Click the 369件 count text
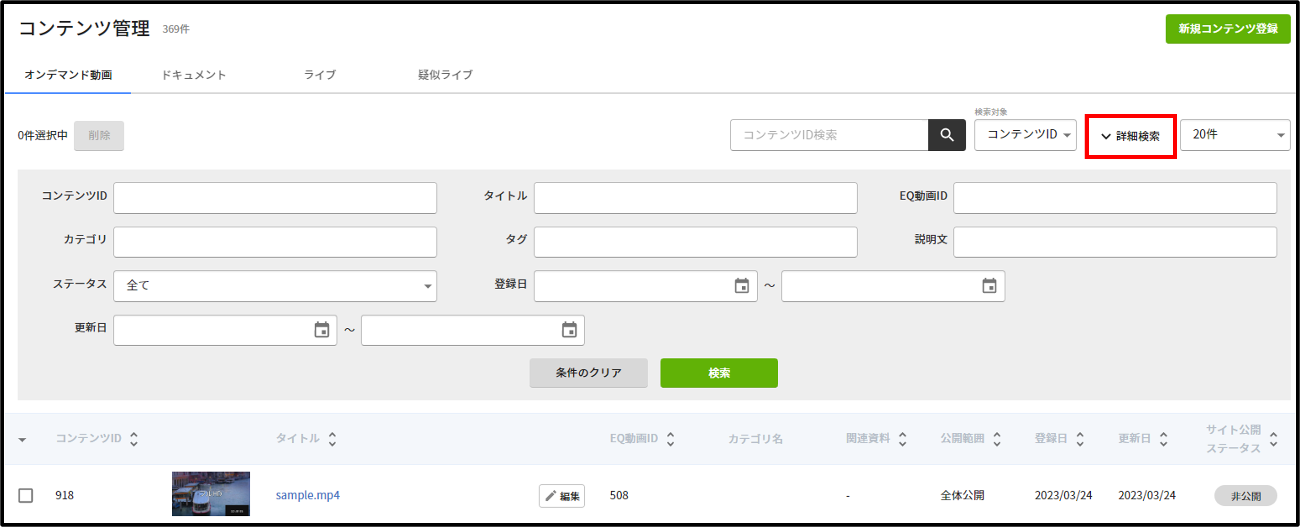Image resolution: width=1300 pixels, height=527 pixels. tap(176, 29)
